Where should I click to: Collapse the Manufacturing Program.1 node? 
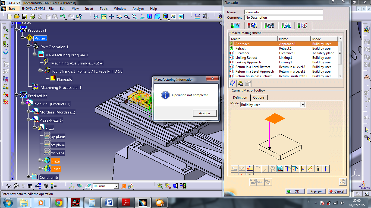[x=34, y=54]
